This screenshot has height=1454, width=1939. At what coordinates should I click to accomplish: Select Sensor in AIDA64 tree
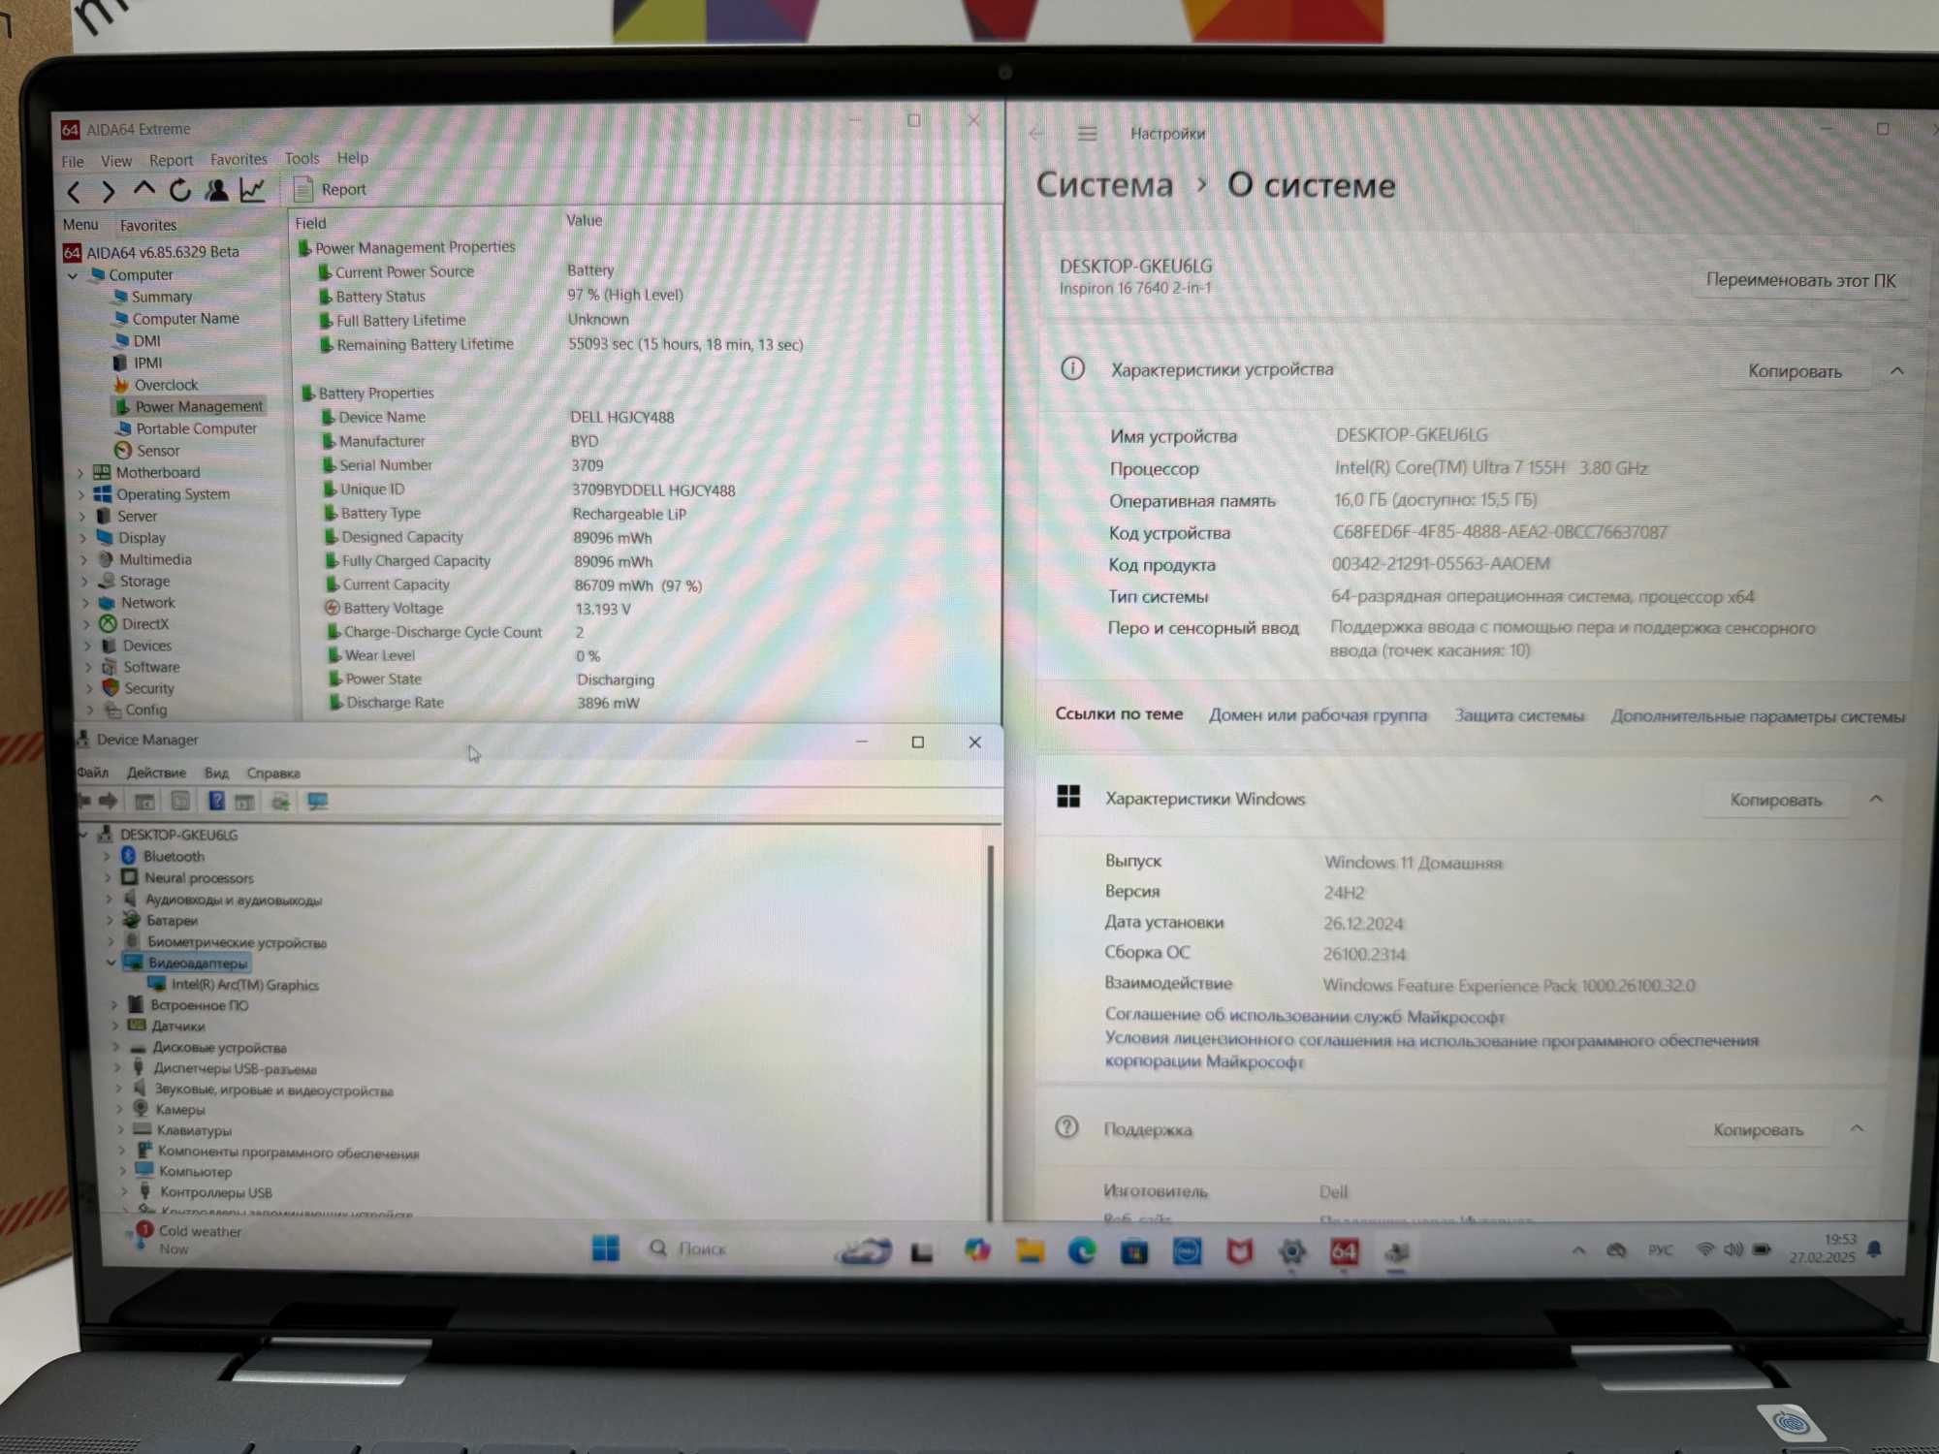157,451
